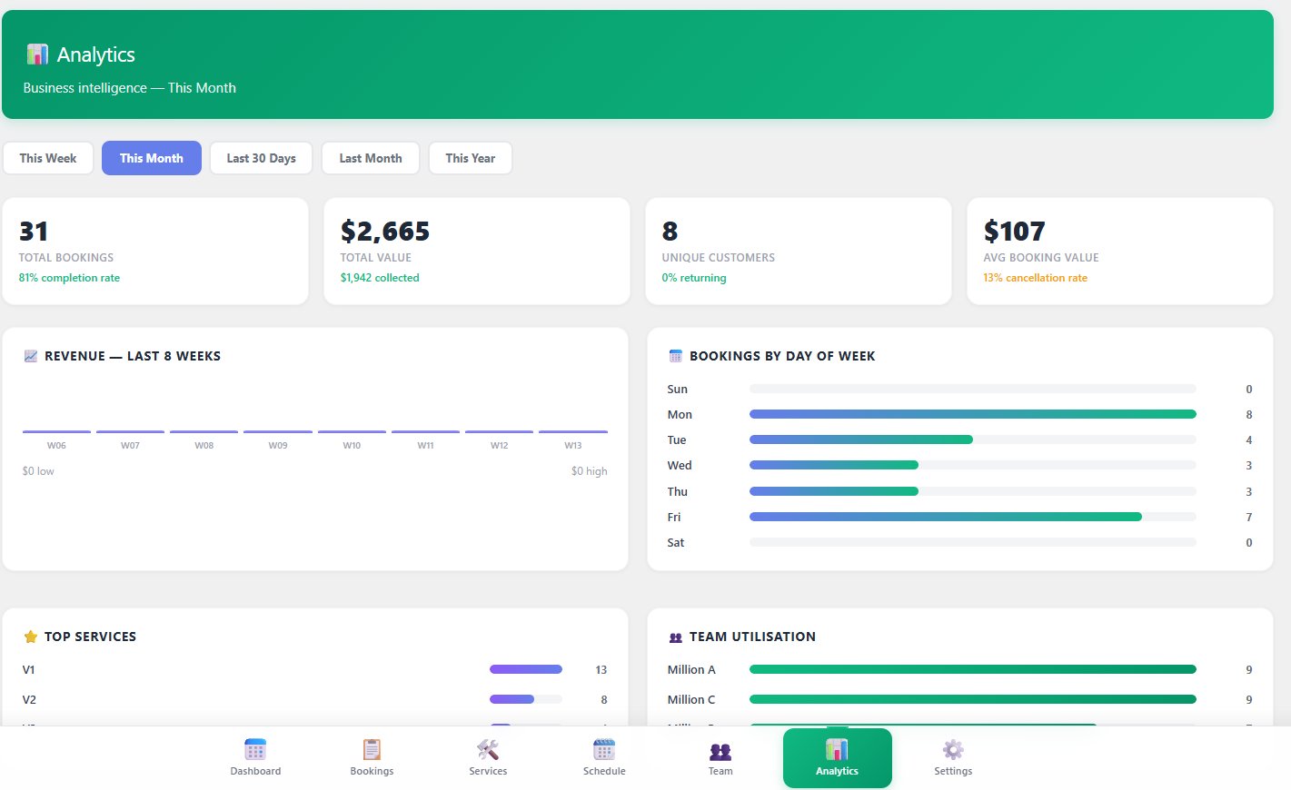Click the 'Last Month' button

click(370, 157)
